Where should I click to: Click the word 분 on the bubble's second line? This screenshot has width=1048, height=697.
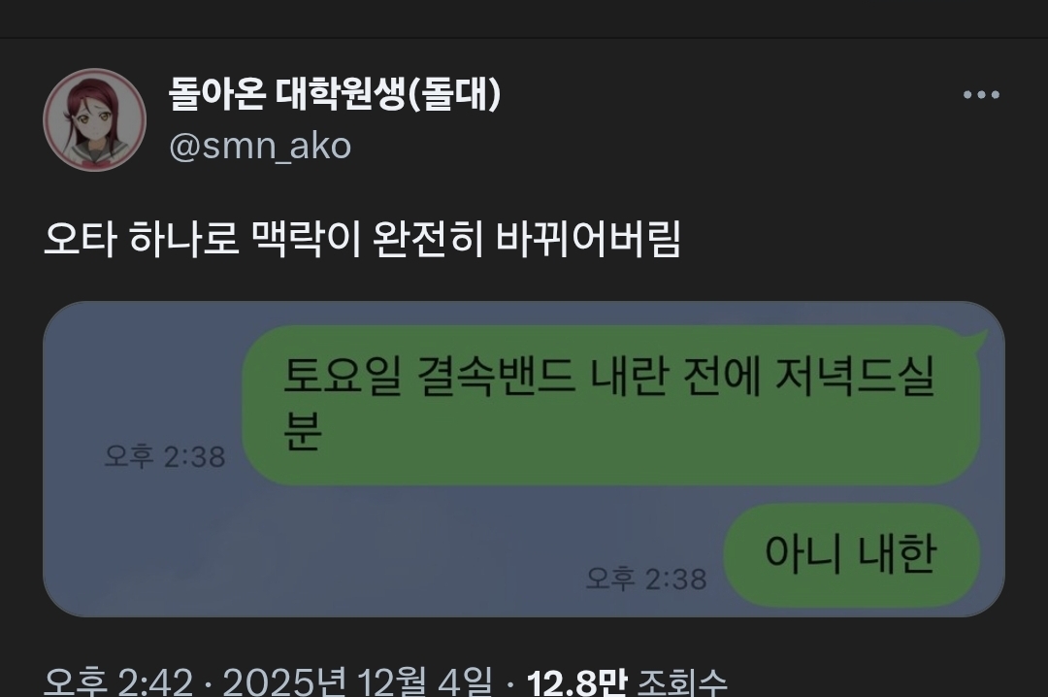pyautogui.click(x=303, y=431)
